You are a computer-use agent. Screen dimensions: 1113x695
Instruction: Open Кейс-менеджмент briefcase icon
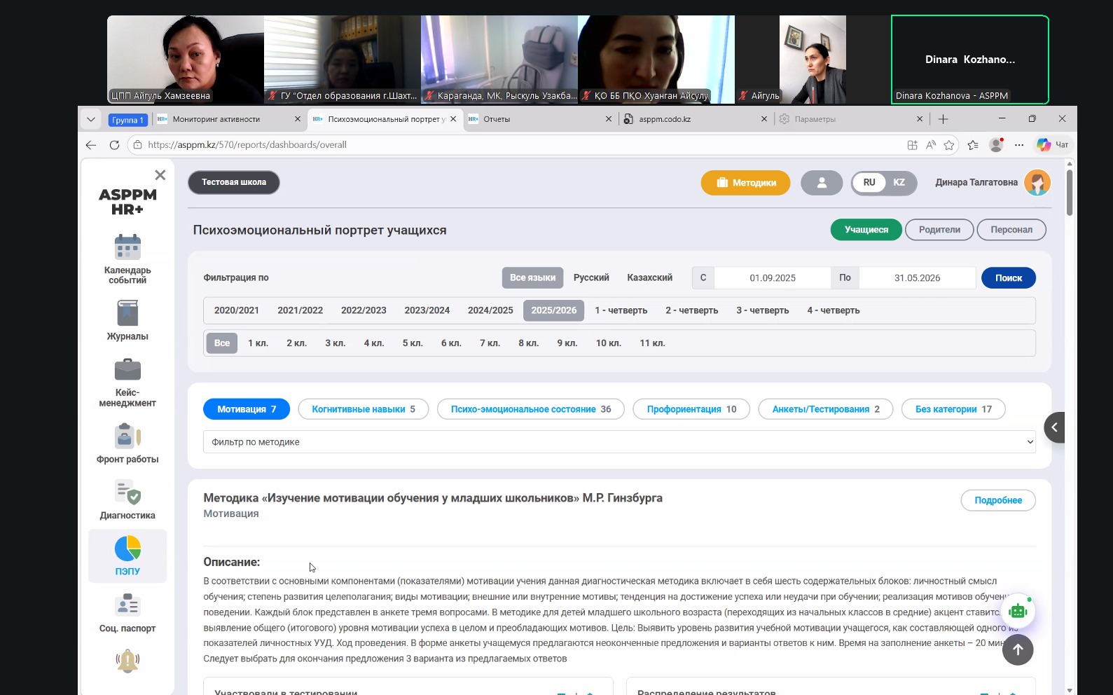127,370
